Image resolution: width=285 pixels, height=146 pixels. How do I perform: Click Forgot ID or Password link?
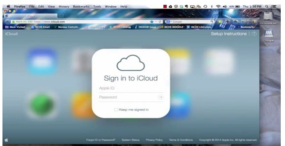(101, 140)
